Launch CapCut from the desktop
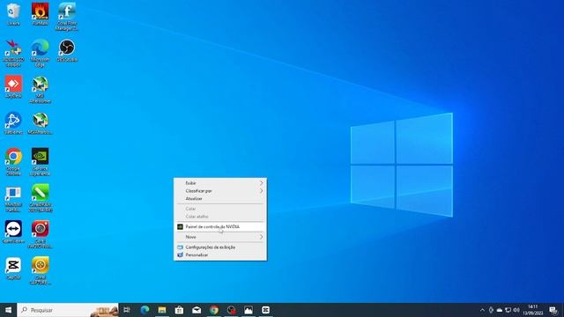Screen dimensions: 564x317 [13, 269]
